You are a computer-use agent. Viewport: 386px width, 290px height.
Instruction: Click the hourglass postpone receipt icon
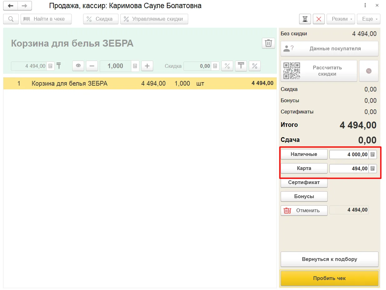(305, 19)
